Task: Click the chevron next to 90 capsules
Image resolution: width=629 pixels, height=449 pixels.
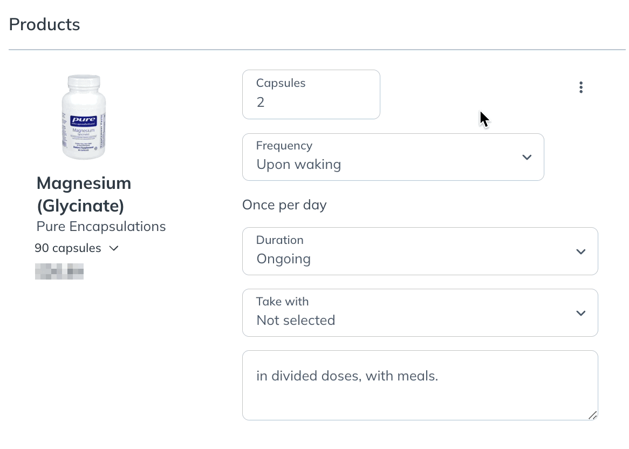Action: coord(114,248)
